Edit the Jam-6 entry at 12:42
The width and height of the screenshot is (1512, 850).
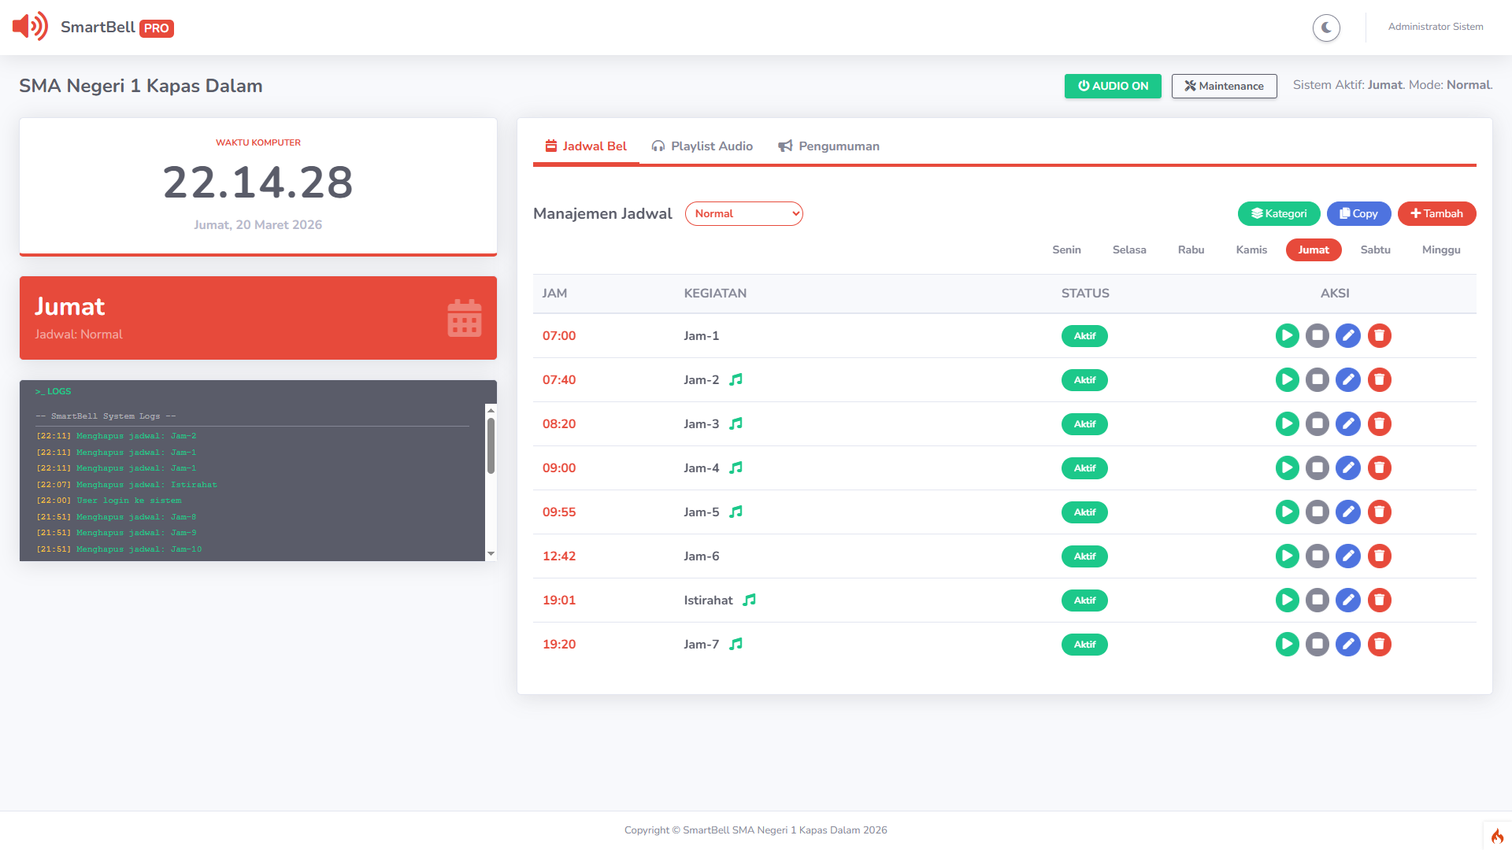[1348, 556]
